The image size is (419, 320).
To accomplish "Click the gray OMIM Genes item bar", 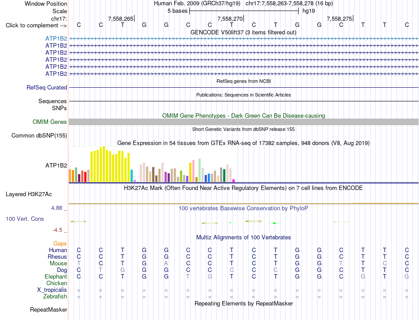I will [x=244, y=122].
